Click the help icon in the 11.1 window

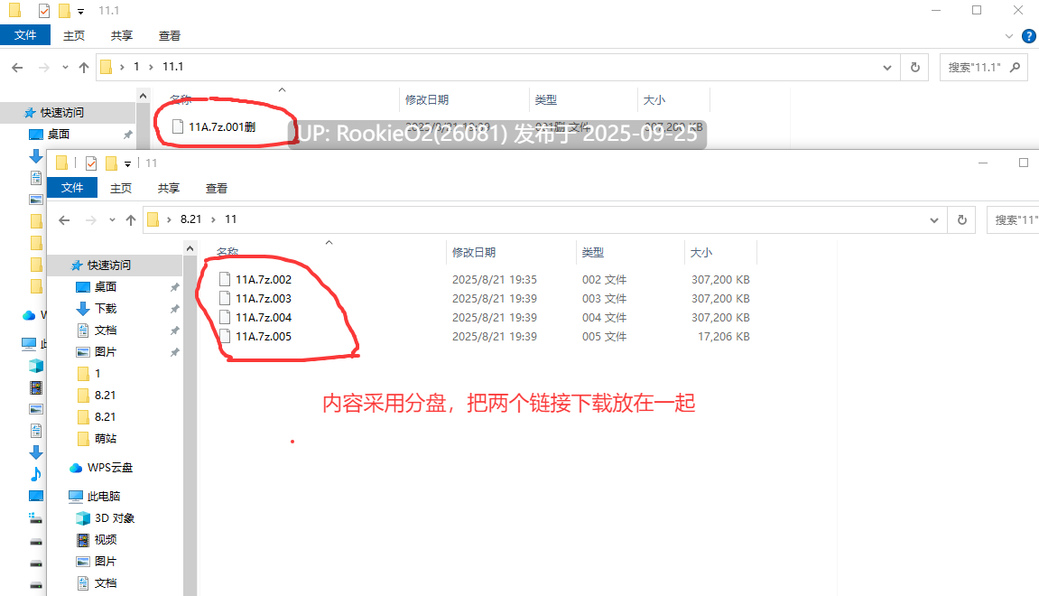tap(1029, 36)
